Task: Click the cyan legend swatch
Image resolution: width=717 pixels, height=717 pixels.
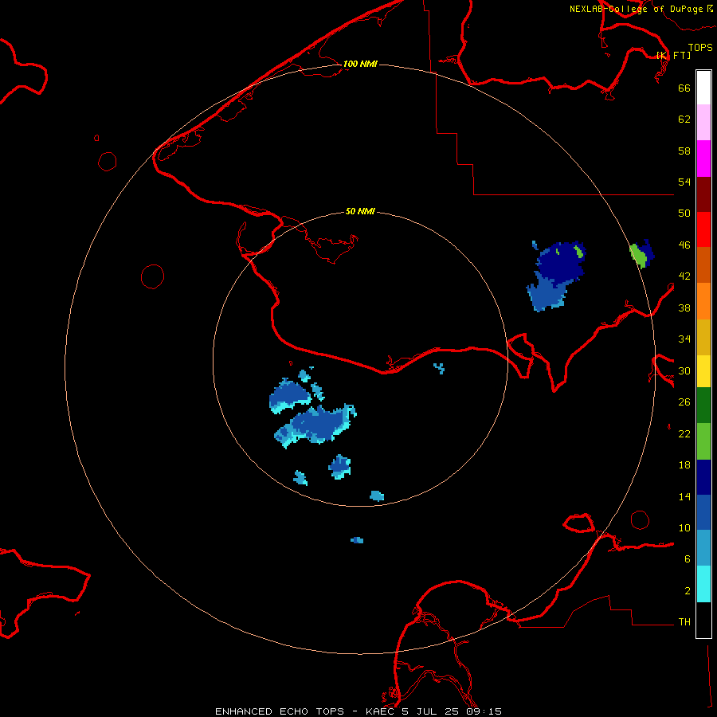Action: pos(703,584)
